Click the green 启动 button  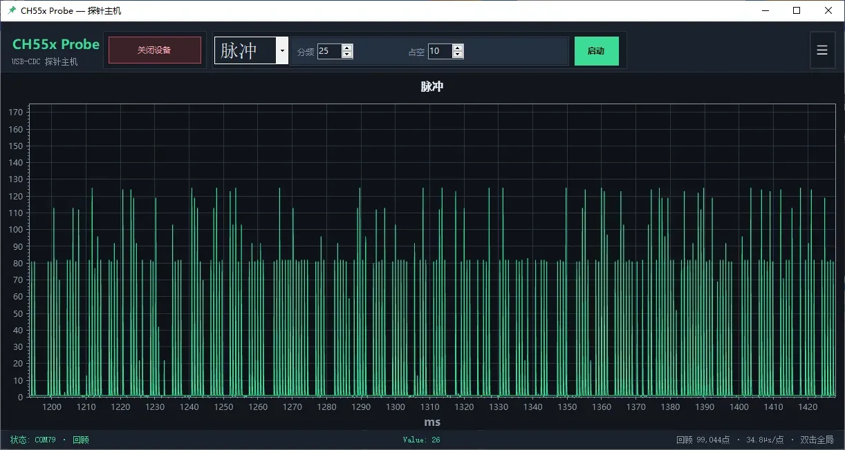coord(597,51)
